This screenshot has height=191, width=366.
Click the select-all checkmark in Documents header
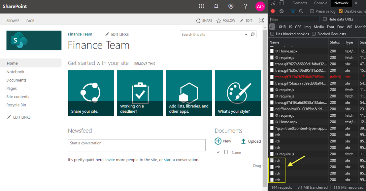(x=218, y=152)
